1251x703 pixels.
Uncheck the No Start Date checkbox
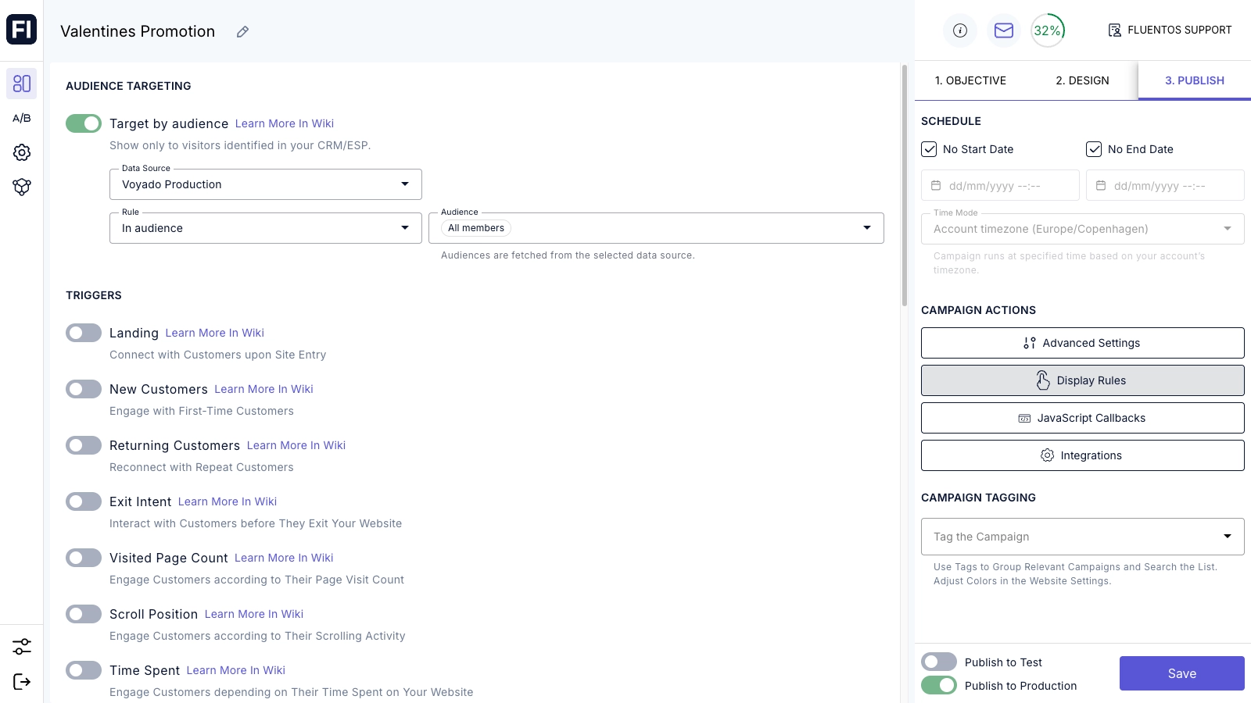pos(929,149)
